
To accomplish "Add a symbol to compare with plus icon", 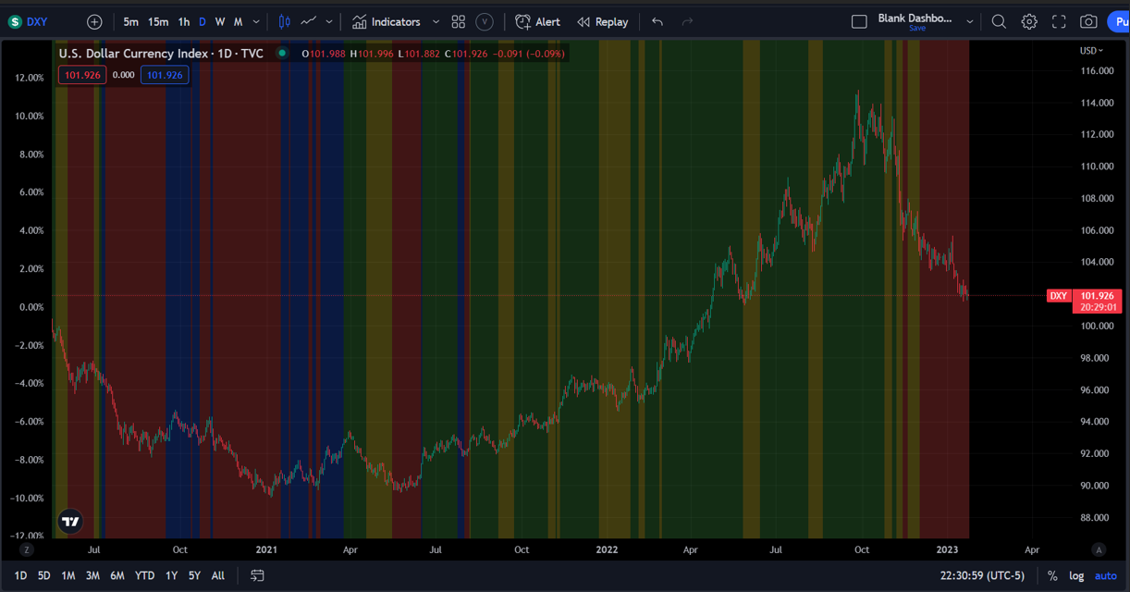I will (x=94, y=21).
